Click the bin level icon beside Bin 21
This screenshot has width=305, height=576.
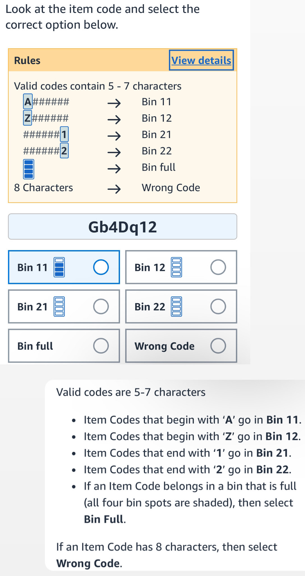tap(59, 307)
